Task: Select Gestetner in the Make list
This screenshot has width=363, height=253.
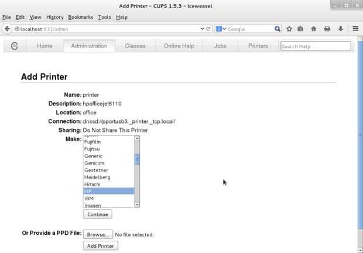Action: [108, 170]
